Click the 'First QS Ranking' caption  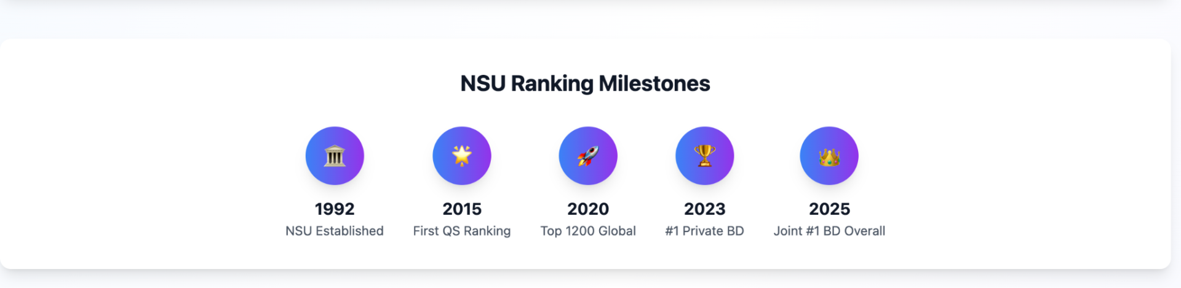[x=462, y=231]
